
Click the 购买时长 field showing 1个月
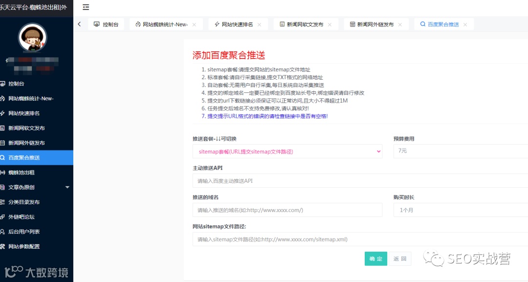point(461,210)
